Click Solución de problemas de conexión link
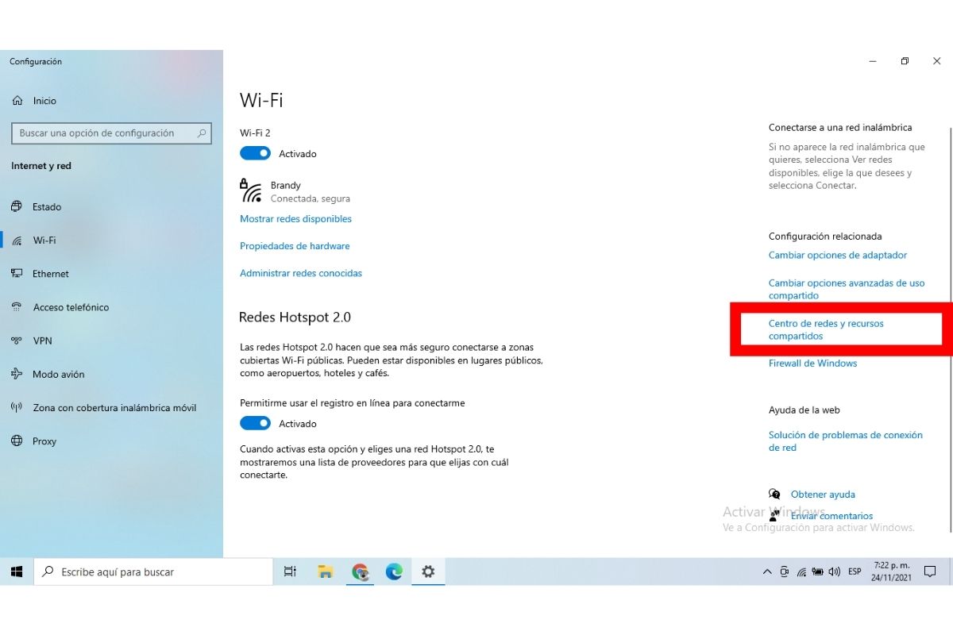The height and width of the screenshot is (635, 953). pos(846,441)
